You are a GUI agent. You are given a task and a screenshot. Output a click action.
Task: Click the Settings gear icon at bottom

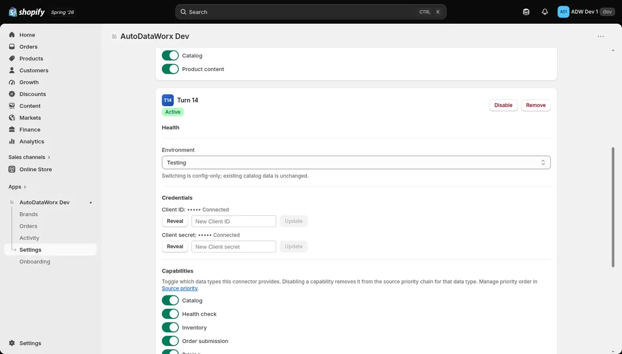pos(12,343)
